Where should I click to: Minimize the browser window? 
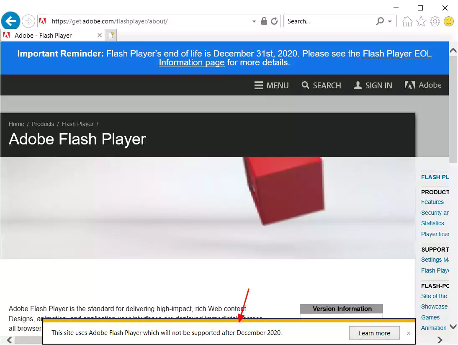coord(396,8)
